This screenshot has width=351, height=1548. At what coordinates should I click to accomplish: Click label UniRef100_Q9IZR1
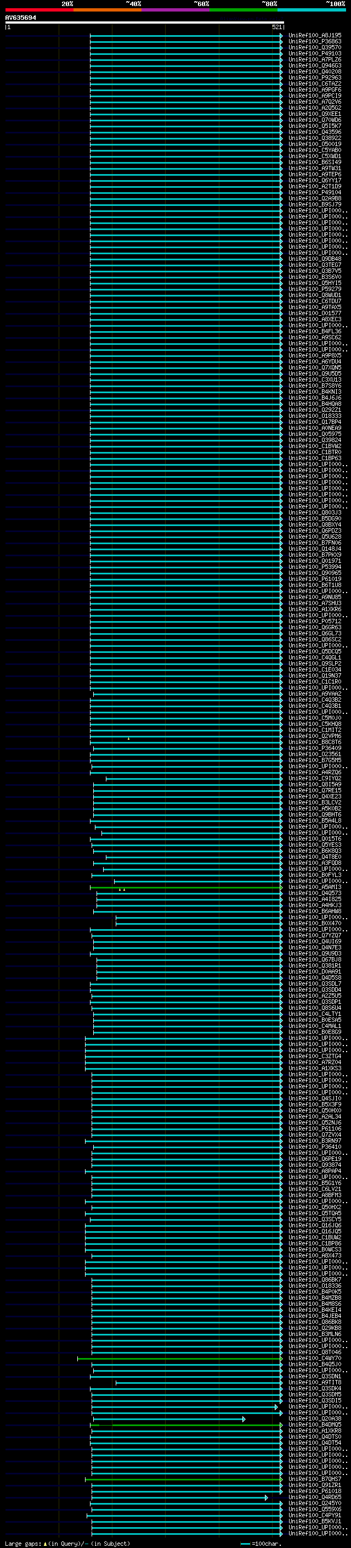point(315,1485)
